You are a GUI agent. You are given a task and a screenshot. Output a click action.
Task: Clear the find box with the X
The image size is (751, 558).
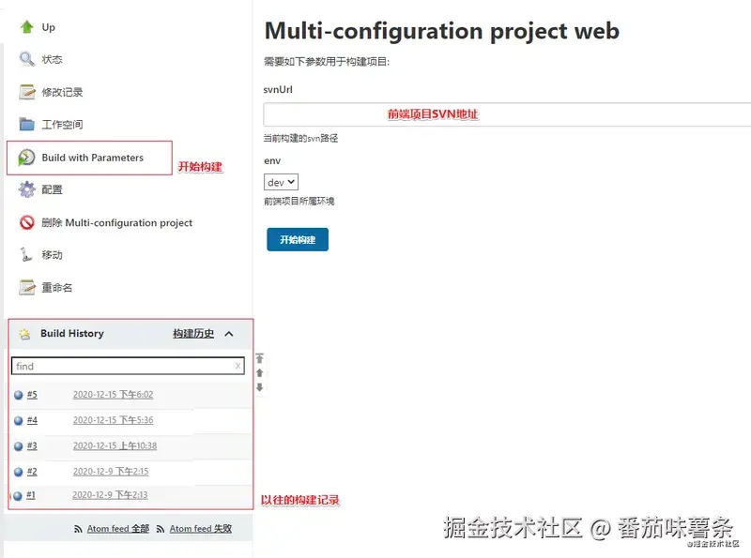[x=238, y=366]
